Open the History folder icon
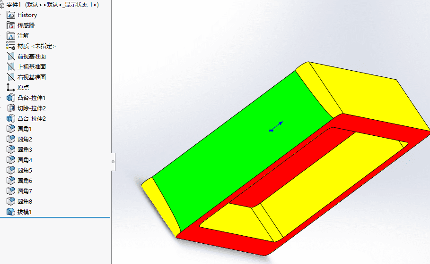This screenshot has height=264, width=430. pyautogui.click(x=11, y=15)
